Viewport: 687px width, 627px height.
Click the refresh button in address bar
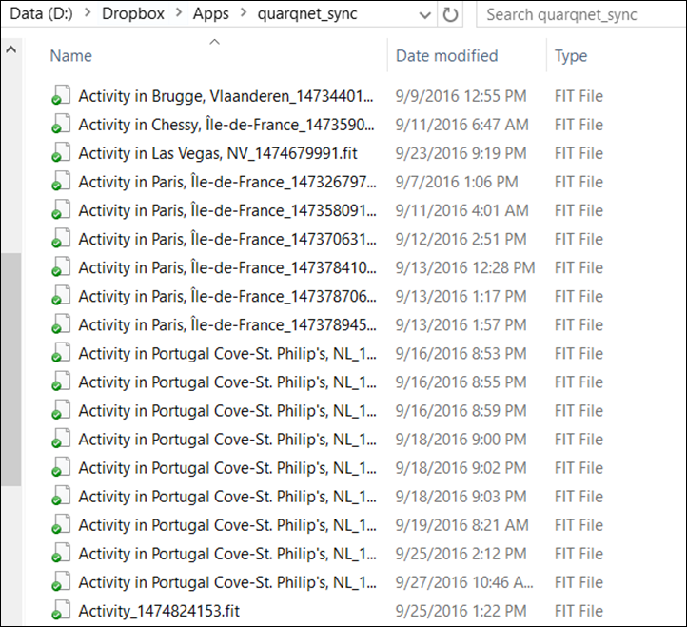451,15
